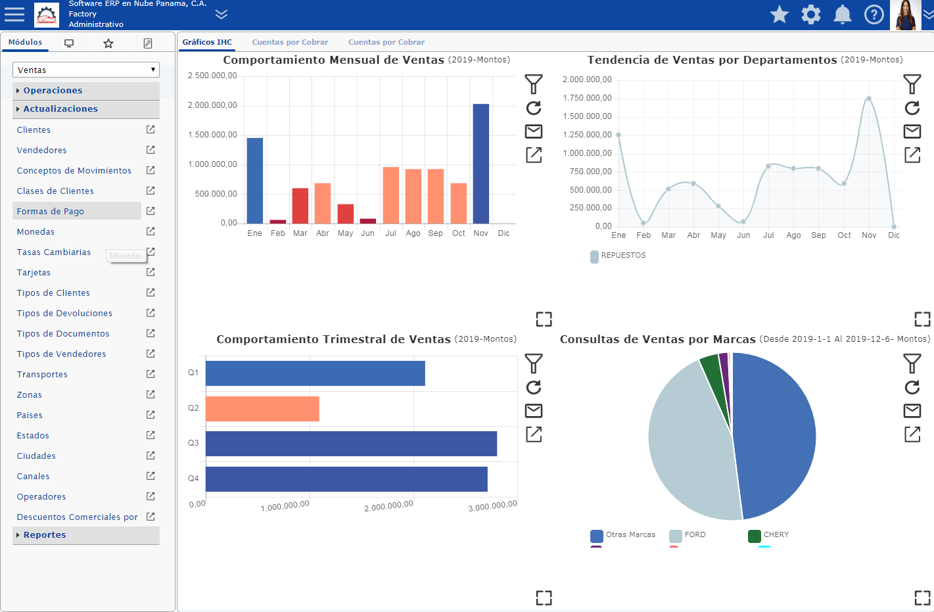934x612 pixels.
Task: Switch to first Cuentas por Cobrar tab
Action: point(290,42)
